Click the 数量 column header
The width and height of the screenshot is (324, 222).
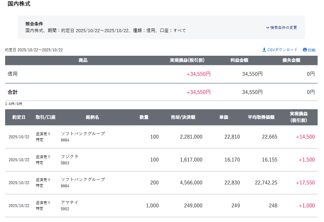[144, 117]
